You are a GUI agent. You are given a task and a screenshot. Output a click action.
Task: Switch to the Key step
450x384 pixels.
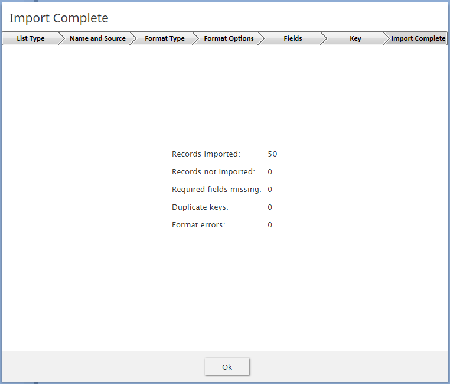coord(355,38)
